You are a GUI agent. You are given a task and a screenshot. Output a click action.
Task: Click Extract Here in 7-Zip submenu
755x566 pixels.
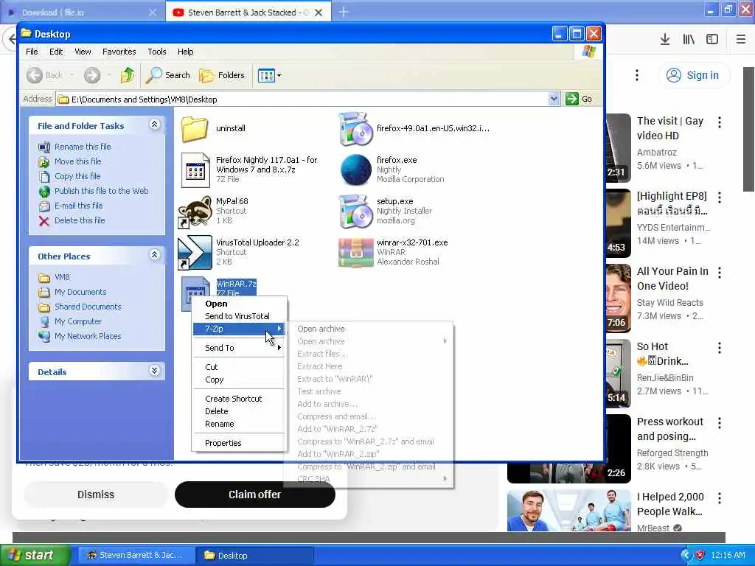coord(369,366)
